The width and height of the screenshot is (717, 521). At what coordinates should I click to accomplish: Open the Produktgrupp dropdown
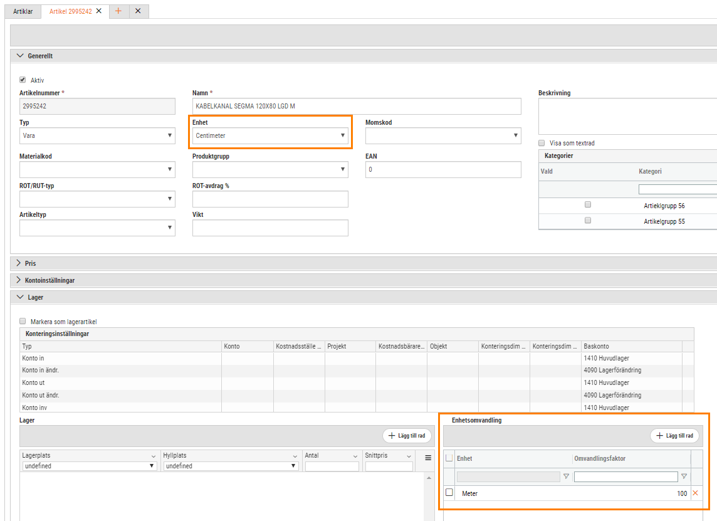270,170
